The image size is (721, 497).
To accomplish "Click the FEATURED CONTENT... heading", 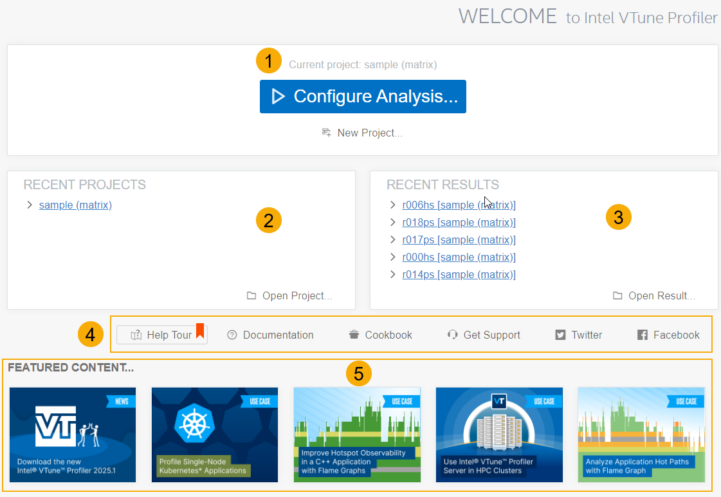I will [71, 367].
